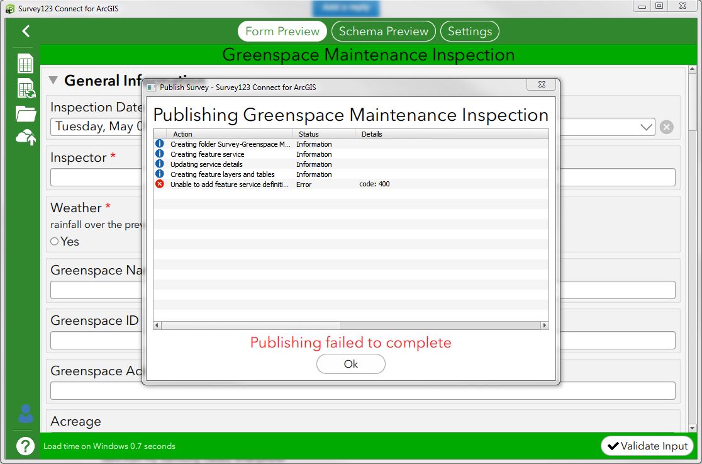
Task: Click info icon beside Updating service details
Action: click(x=159, y=164)
